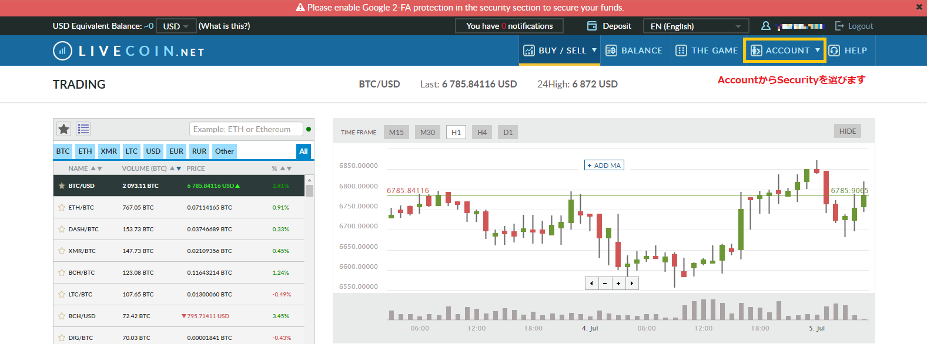Zoom in chart with plus button
Screen dimensions: 927x344
(x=618, y=284)
